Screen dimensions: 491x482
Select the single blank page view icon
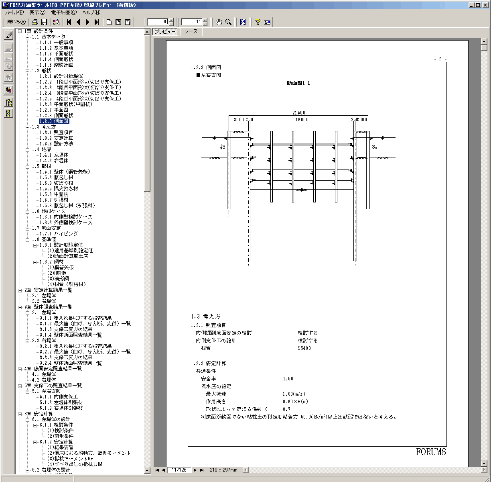tap(109, 22)
